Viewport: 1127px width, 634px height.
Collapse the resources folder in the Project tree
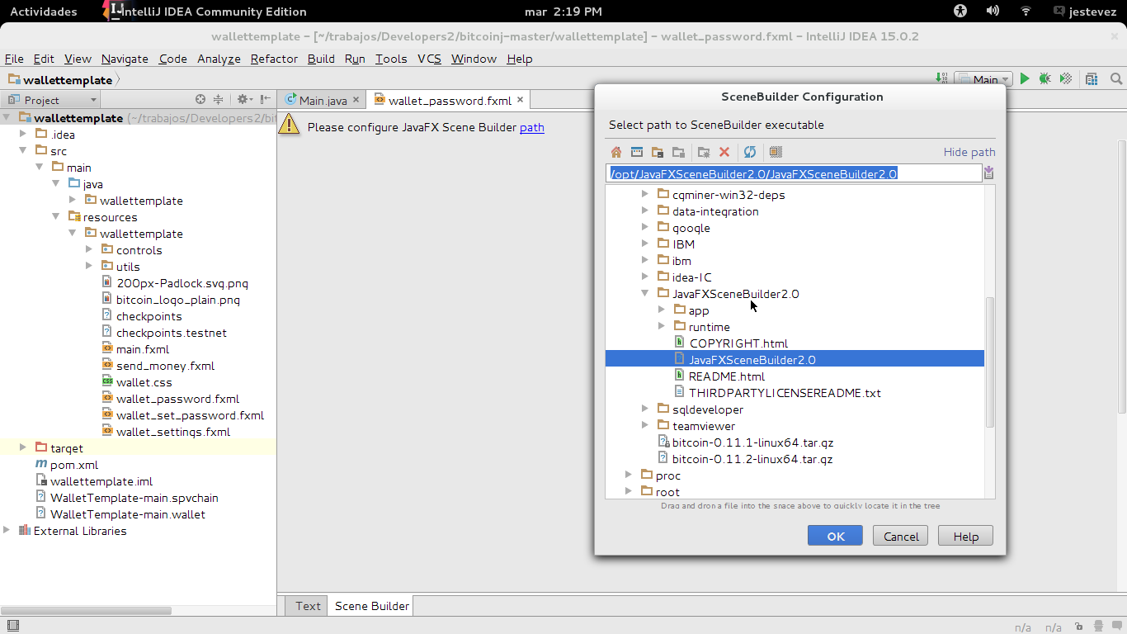tap(56, 217)
